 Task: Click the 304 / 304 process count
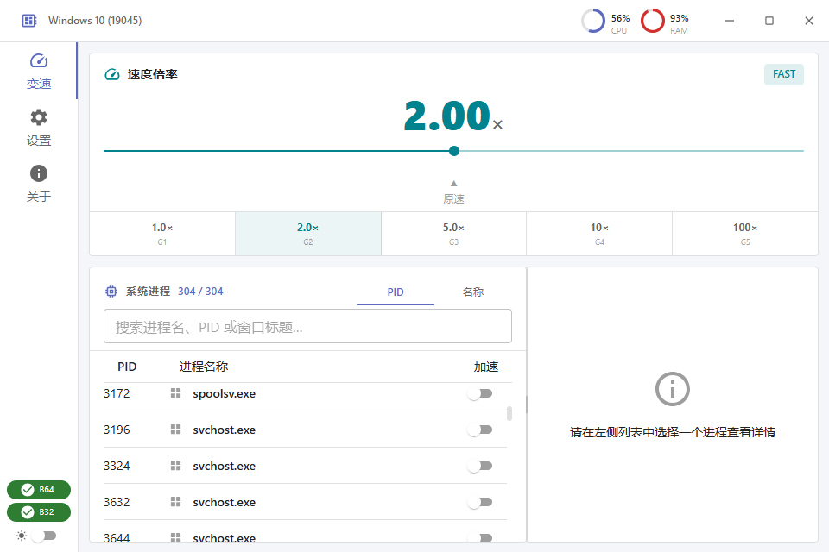tap(200, 292)
